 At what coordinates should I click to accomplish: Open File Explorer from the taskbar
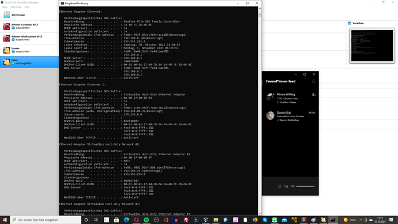click(216, 220)
